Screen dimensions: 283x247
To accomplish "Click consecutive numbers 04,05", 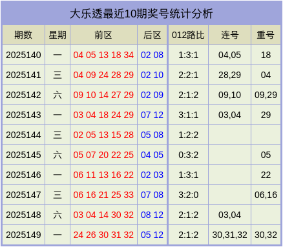I will point(229,55).
